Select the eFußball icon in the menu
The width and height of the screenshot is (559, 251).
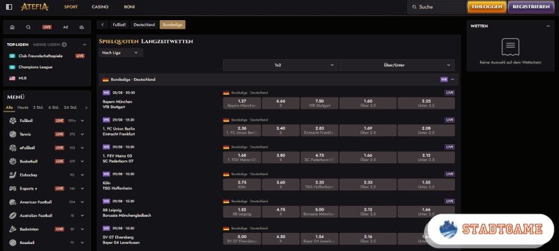point(13,148)
